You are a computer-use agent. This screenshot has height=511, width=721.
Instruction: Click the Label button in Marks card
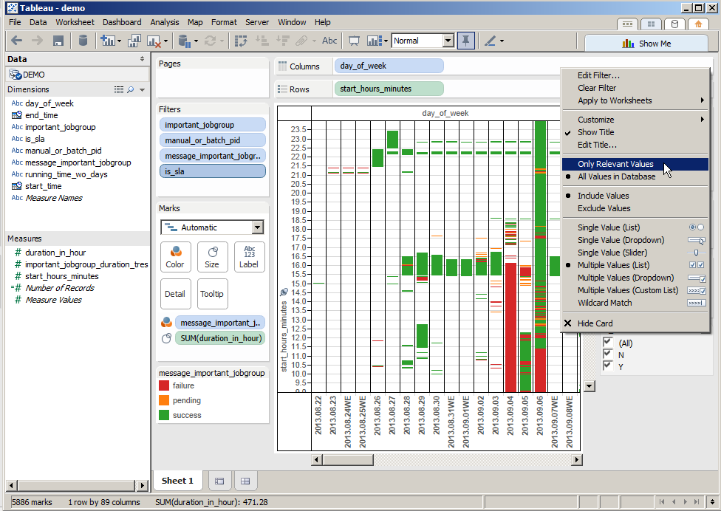point(249,257)
